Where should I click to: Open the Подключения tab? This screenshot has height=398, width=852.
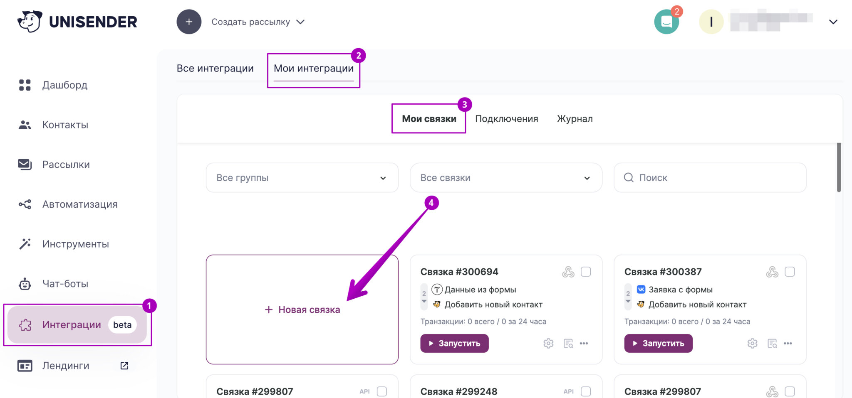click(x=507, y=119)
